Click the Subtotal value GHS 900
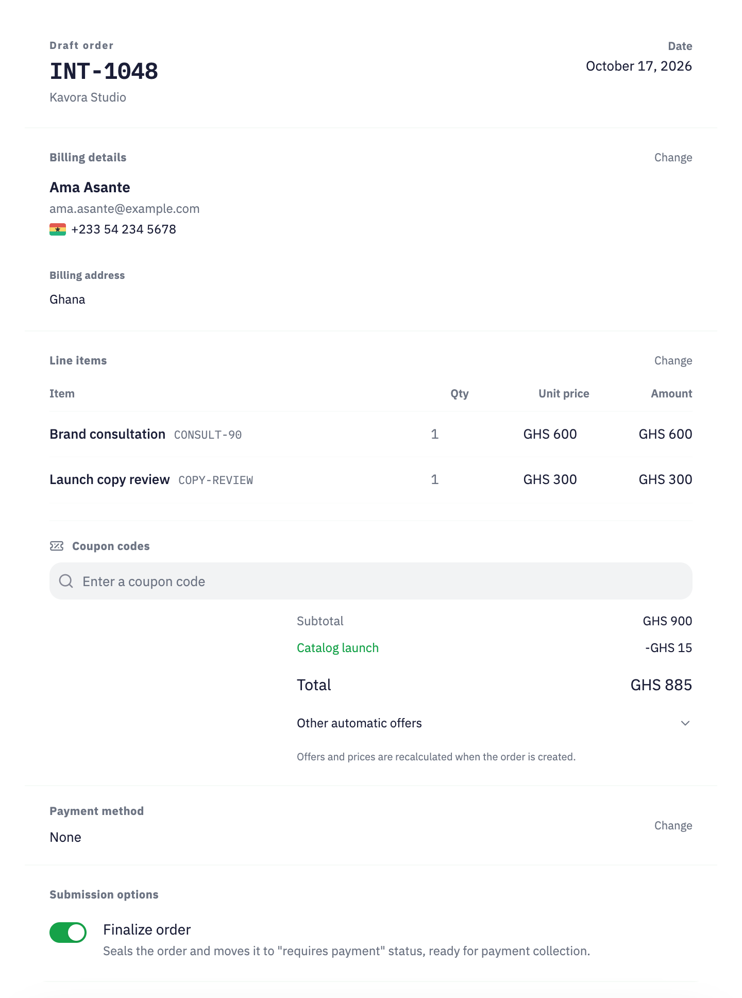This screenshot has height=998, width=742. click(667, 621)
